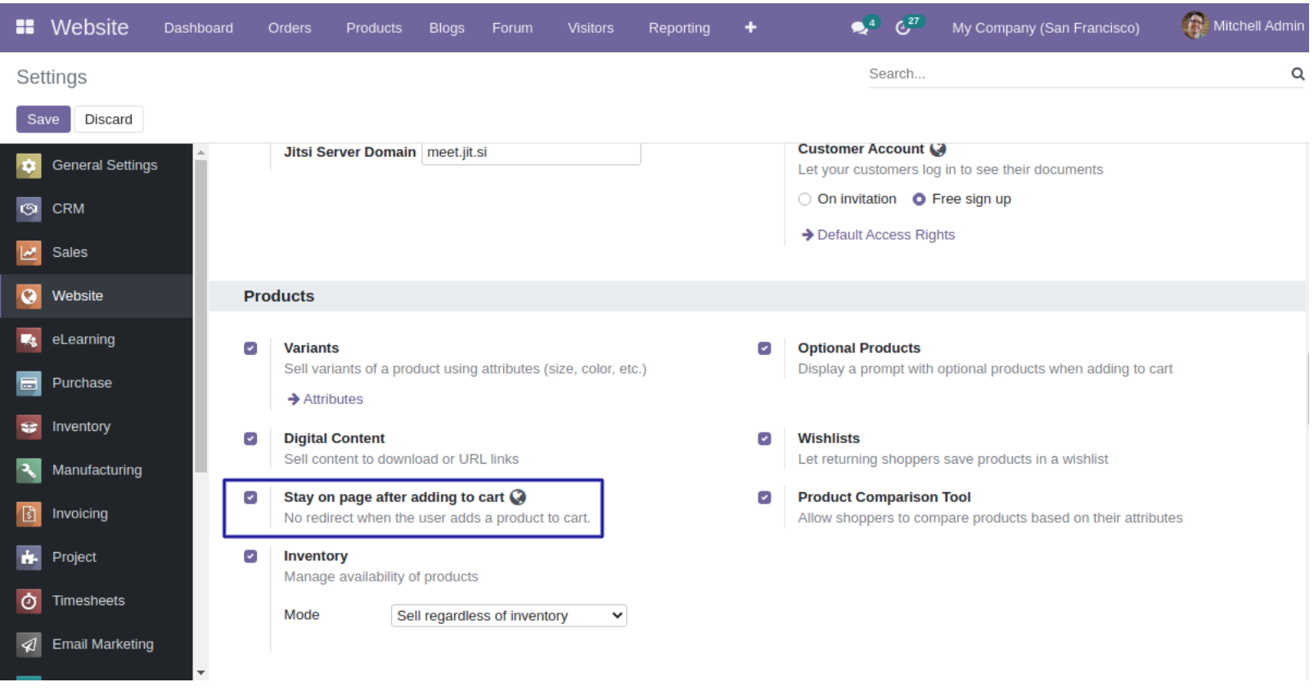Open the My Company (San Francisco) switcher
This screenshot has height=700, width=1314.
tap(1046, 28)
